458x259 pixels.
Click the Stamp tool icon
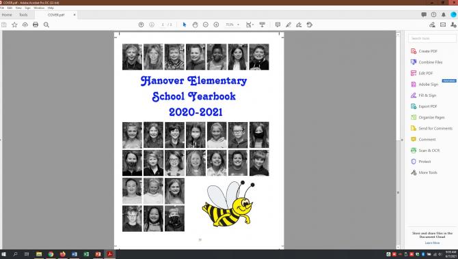click(310, 25)
